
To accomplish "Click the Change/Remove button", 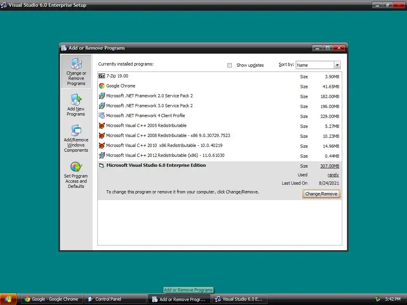I will point(321,194).
